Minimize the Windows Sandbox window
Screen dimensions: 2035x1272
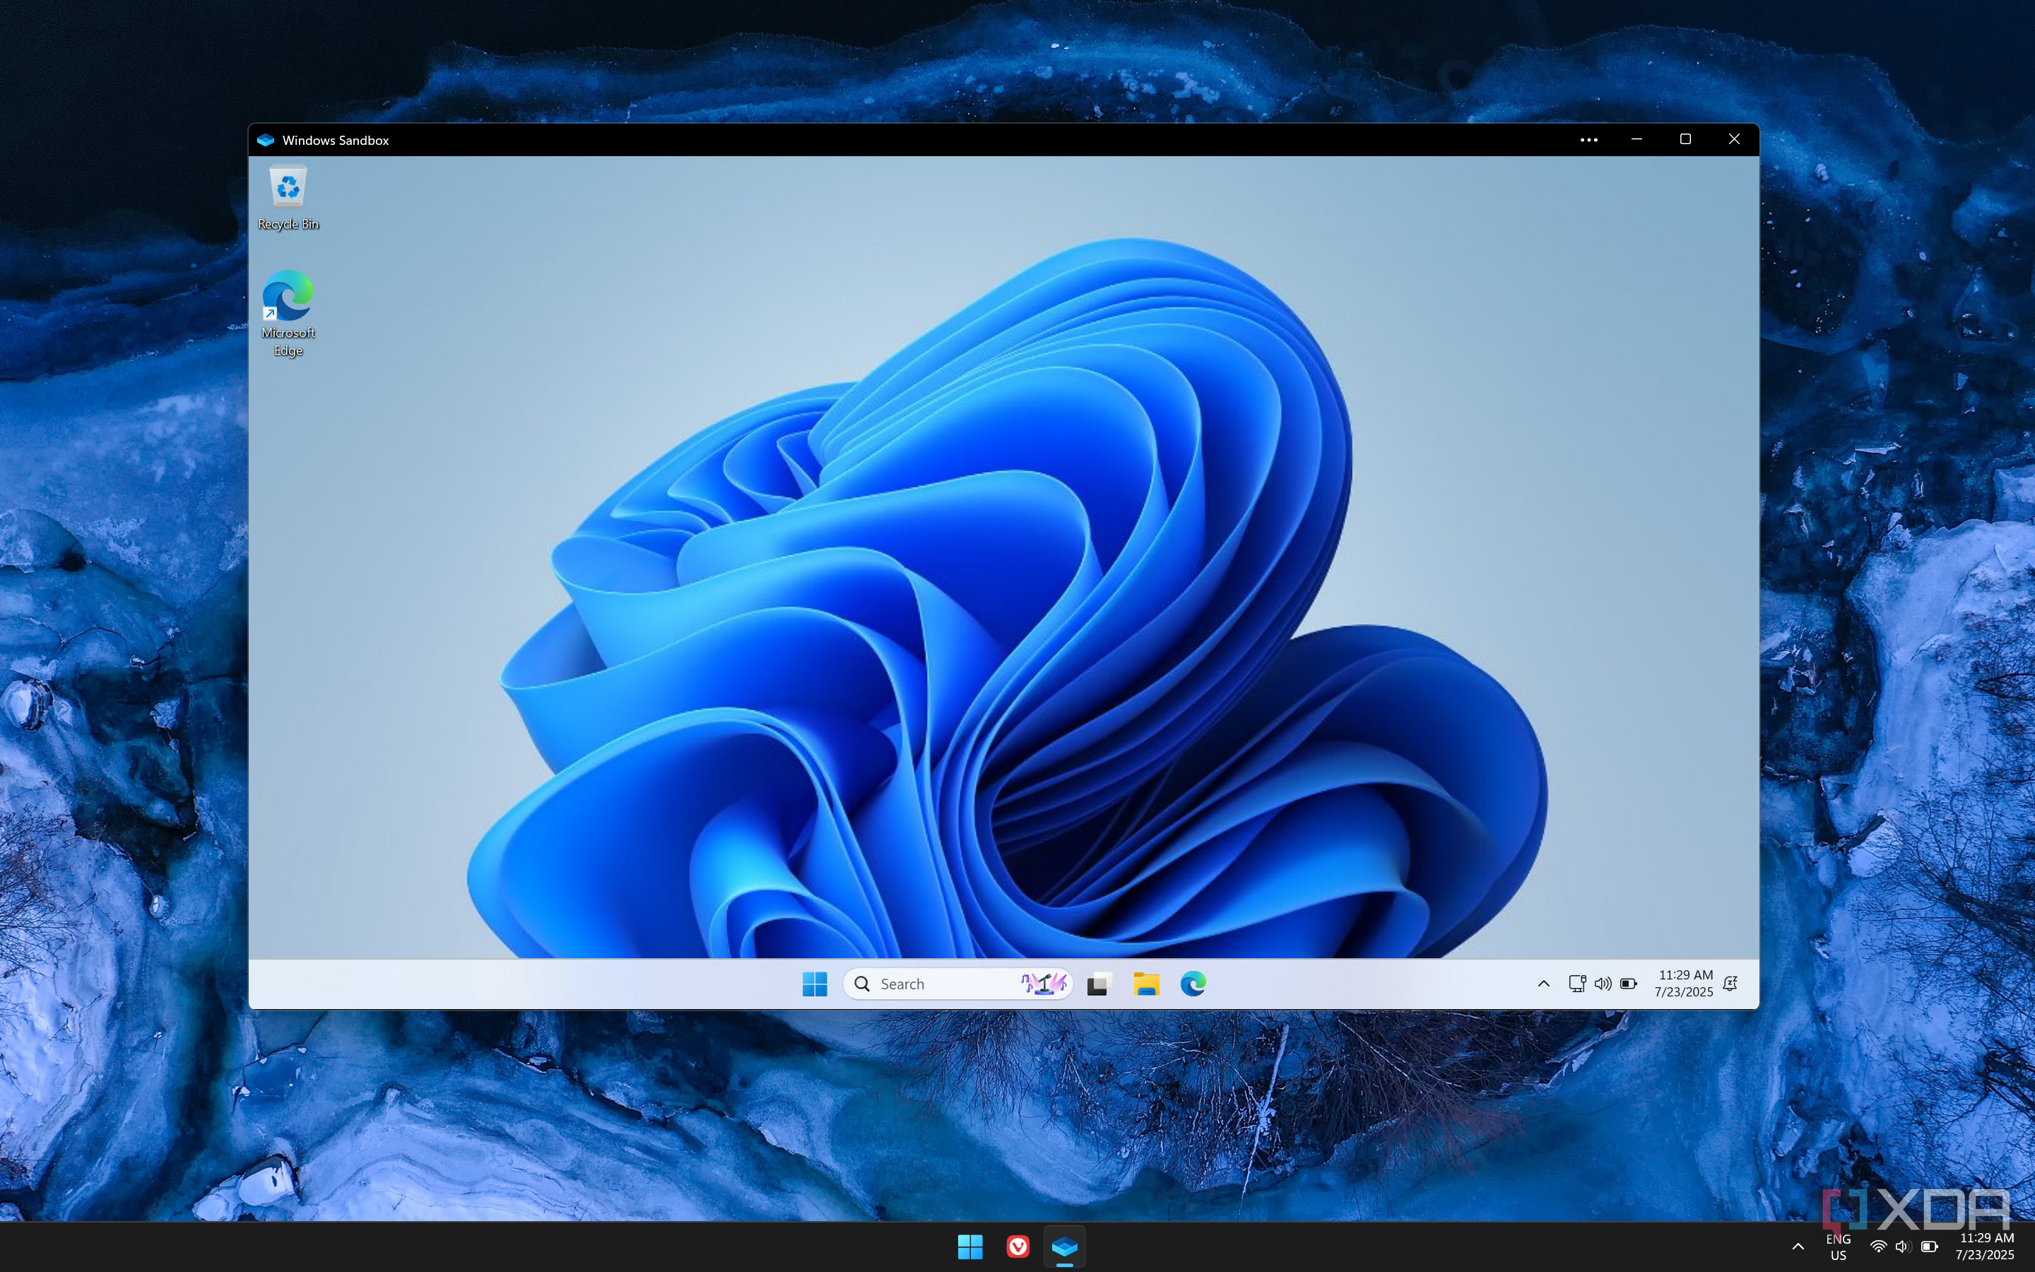tap(1636, 140)
